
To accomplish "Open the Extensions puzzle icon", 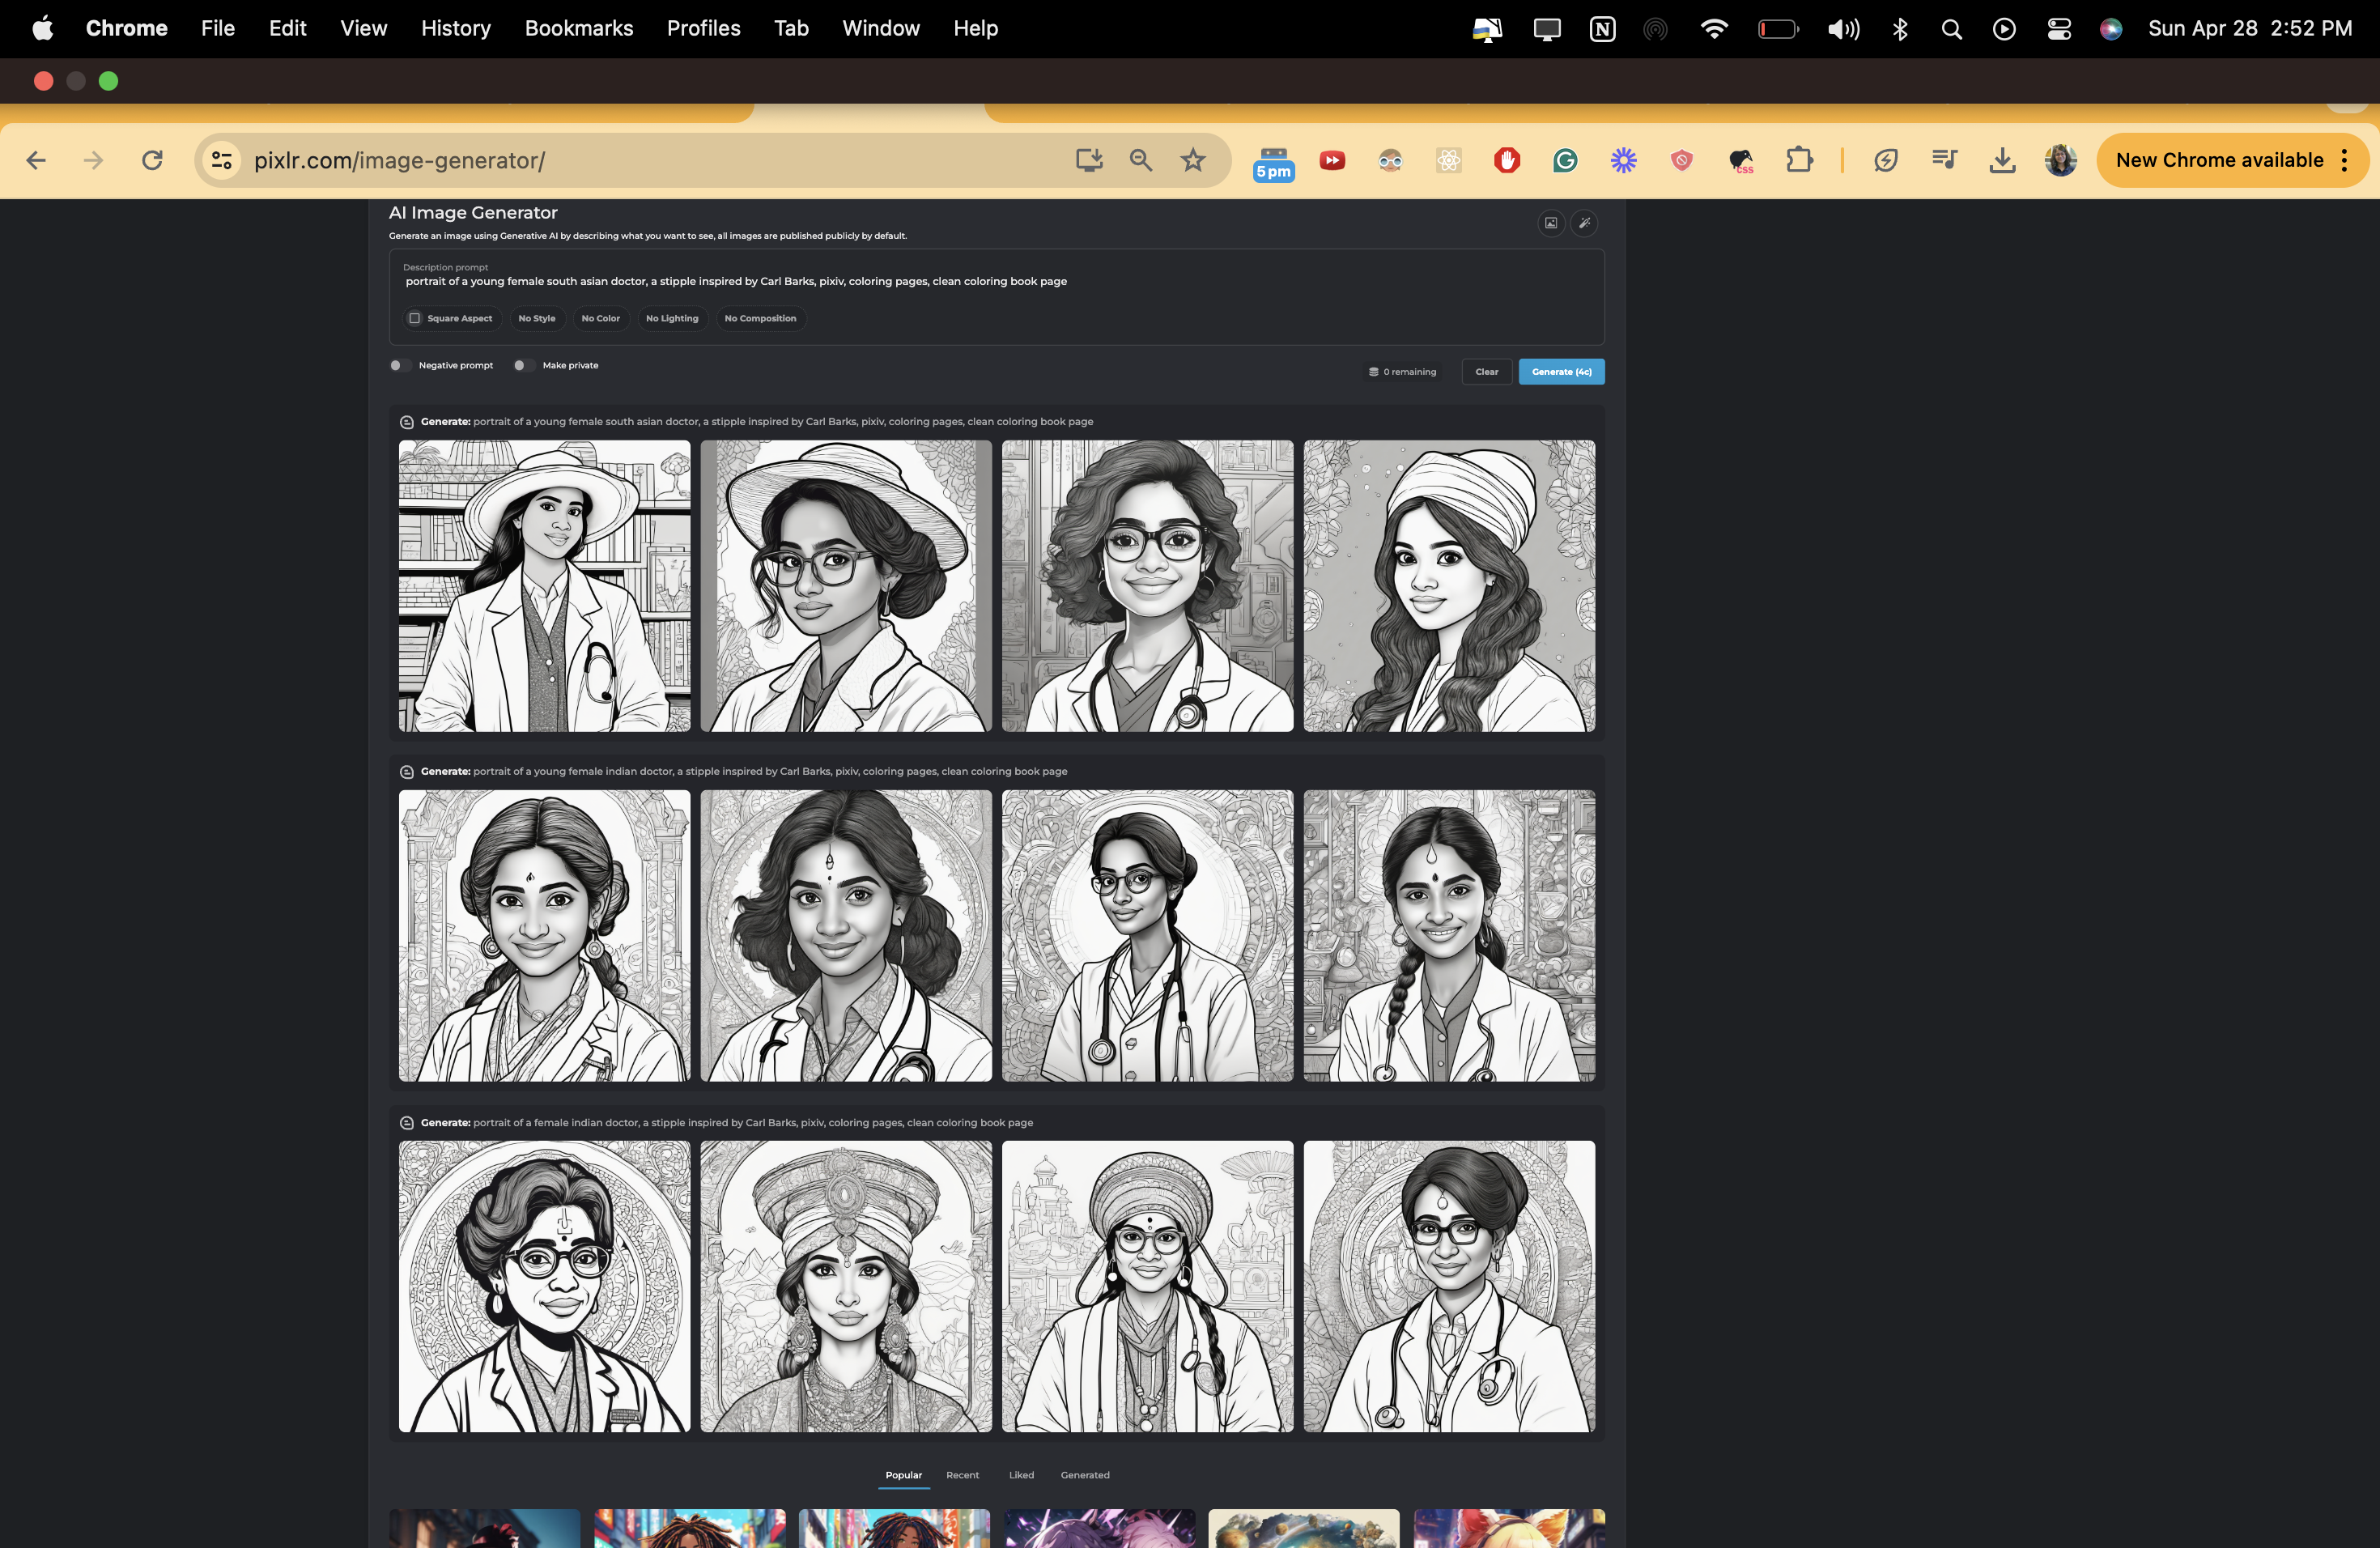I will click(x=1799, y=160).
